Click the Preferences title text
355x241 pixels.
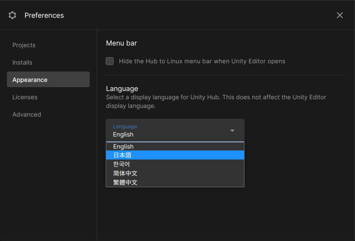(44, 16)
